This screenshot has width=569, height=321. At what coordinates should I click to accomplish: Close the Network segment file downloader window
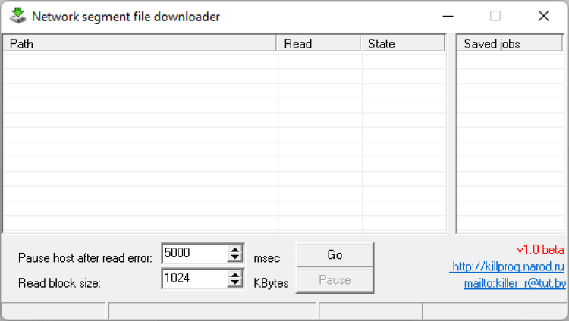(543, 16)
